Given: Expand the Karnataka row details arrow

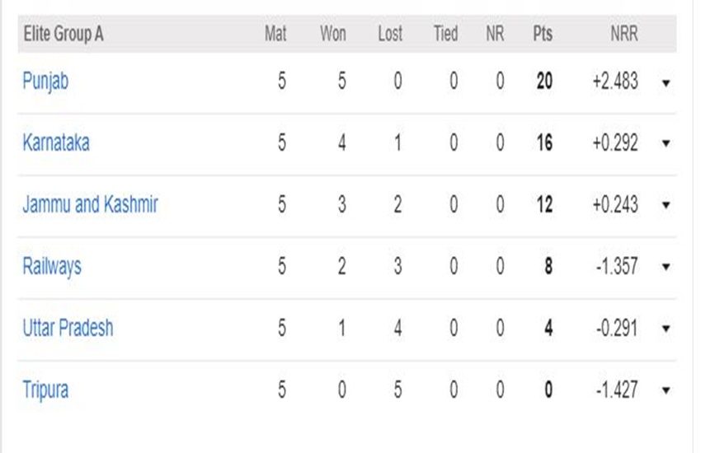Looking at the screenshot, I should point(666,143).
